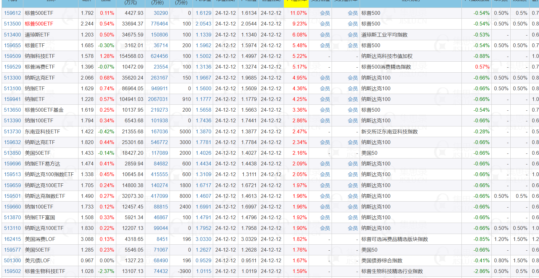
Task: Select the 道琼斯工业平均指数 index name
Action: coord(384,35)
